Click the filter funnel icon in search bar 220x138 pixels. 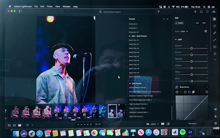coord(159,12)
